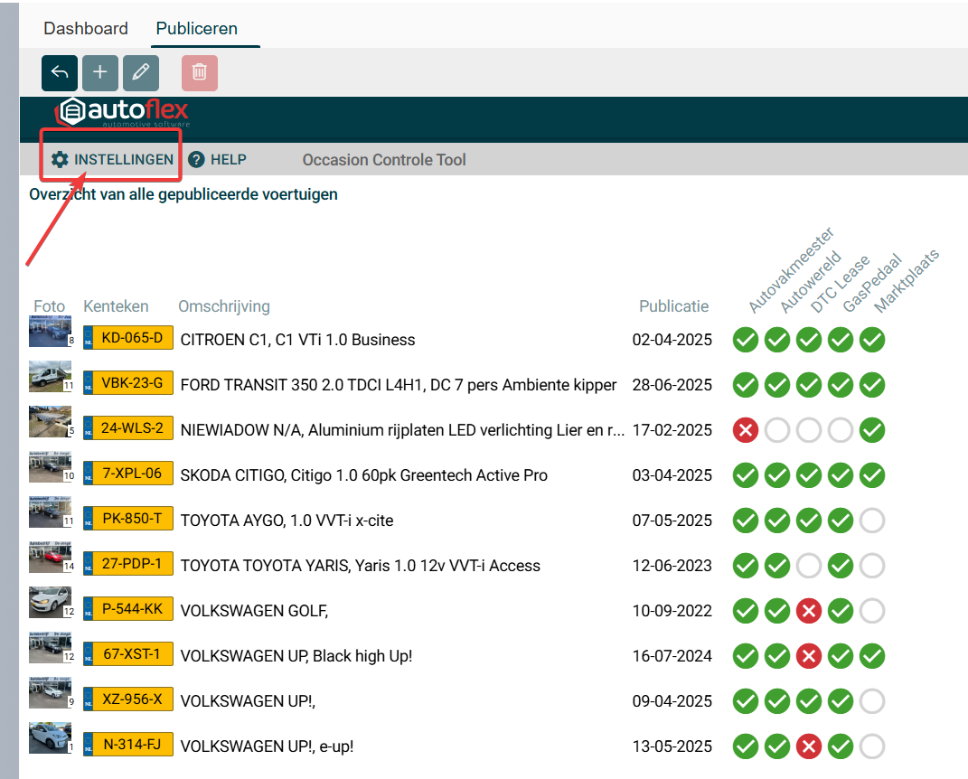Open Instellingen settings
Screen dimensions: 968x779
pos(112,160)
